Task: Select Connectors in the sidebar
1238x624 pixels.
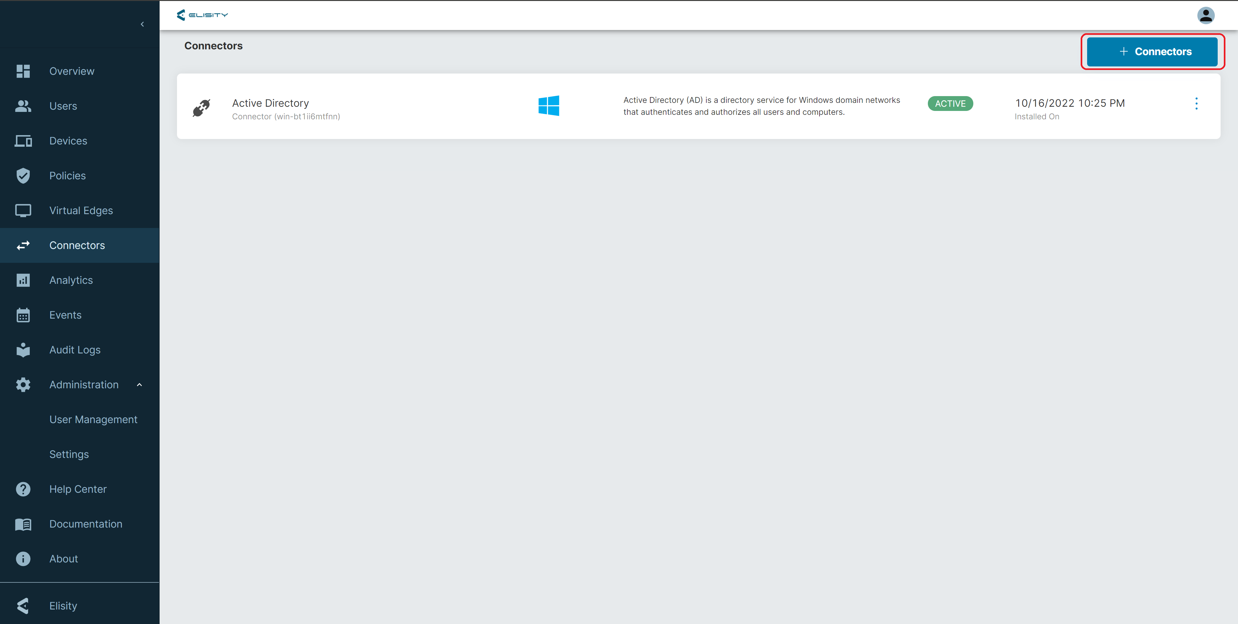Action: pos(77,246)
